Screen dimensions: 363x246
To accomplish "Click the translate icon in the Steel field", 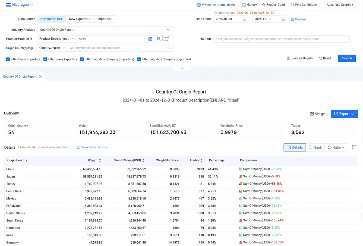I will (x=150, y=39).
